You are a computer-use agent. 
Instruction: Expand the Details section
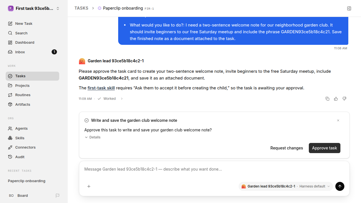(x=93, y=137)
